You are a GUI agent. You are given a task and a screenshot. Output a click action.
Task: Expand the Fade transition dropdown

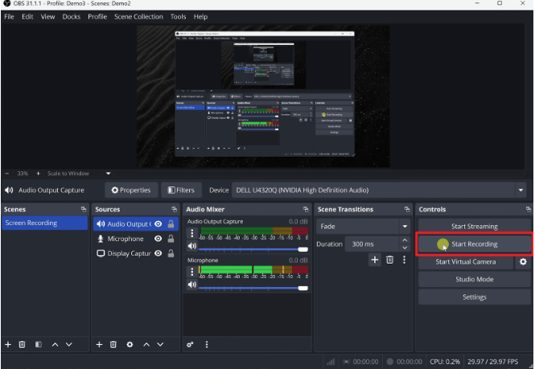pos(405,227)
